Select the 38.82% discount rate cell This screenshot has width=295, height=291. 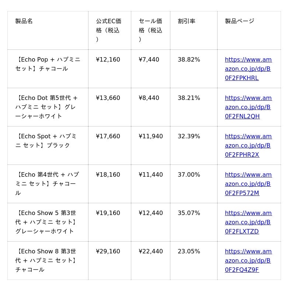pos(189,59)
